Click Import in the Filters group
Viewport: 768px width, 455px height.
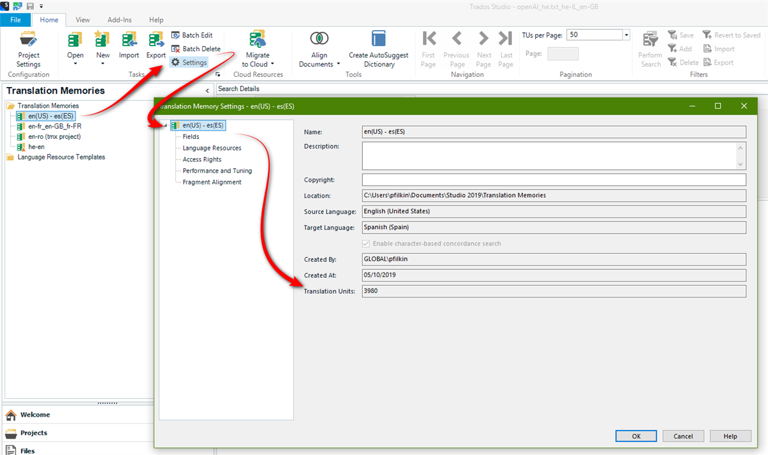pos(719,49)
